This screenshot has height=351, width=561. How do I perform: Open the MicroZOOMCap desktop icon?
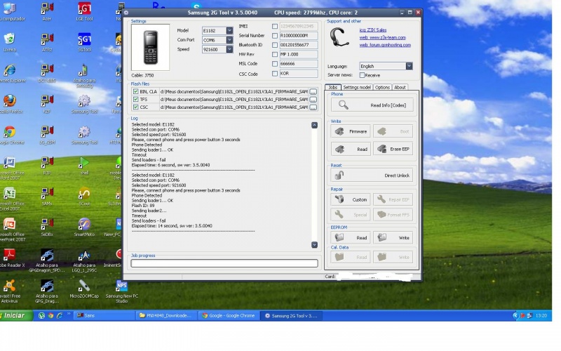pos(84,289)
